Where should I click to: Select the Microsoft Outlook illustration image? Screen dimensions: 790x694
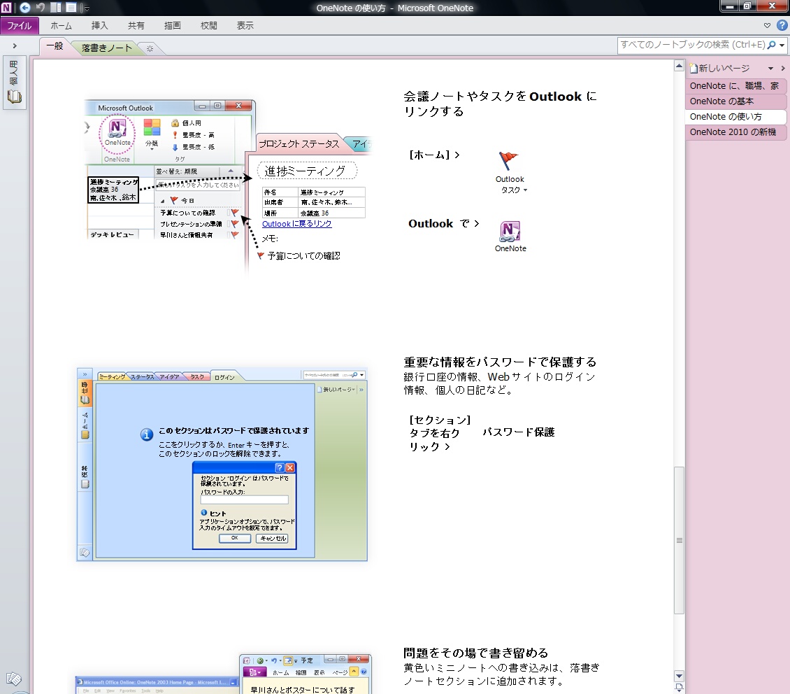228,187
